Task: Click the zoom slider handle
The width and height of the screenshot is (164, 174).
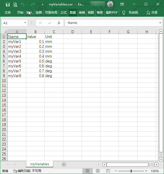Action: 131,171
